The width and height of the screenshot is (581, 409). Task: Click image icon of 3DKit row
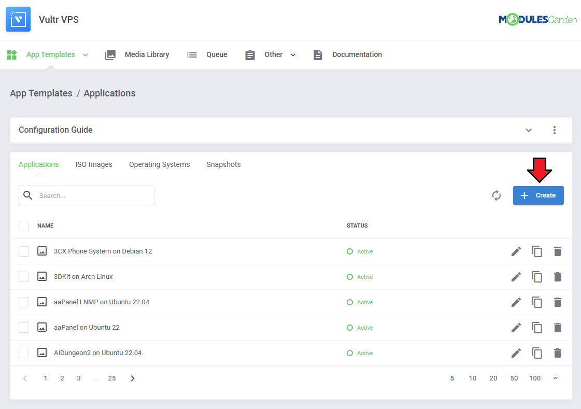pyautogui.click(x=42, y=277)
